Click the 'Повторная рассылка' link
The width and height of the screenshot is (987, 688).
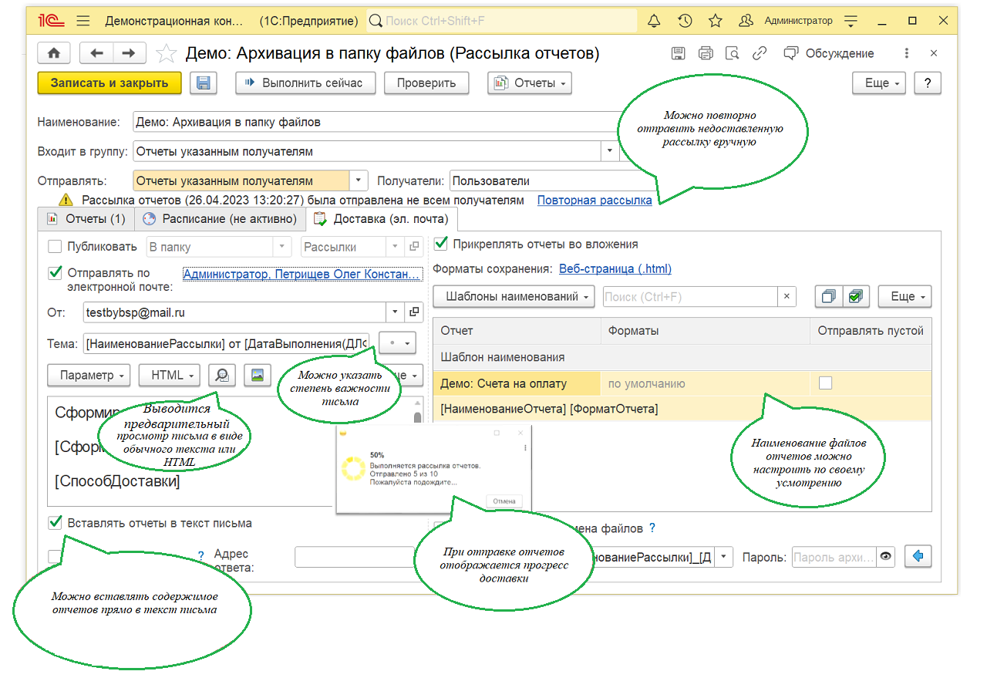[594, 200]
